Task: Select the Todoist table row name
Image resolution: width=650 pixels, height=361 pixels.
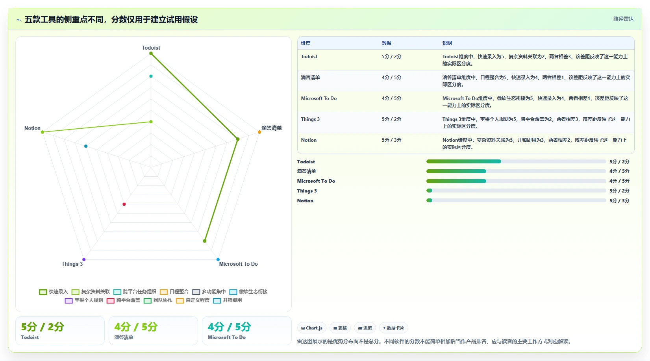Action: pyautogui.click(x=309, y=57)
